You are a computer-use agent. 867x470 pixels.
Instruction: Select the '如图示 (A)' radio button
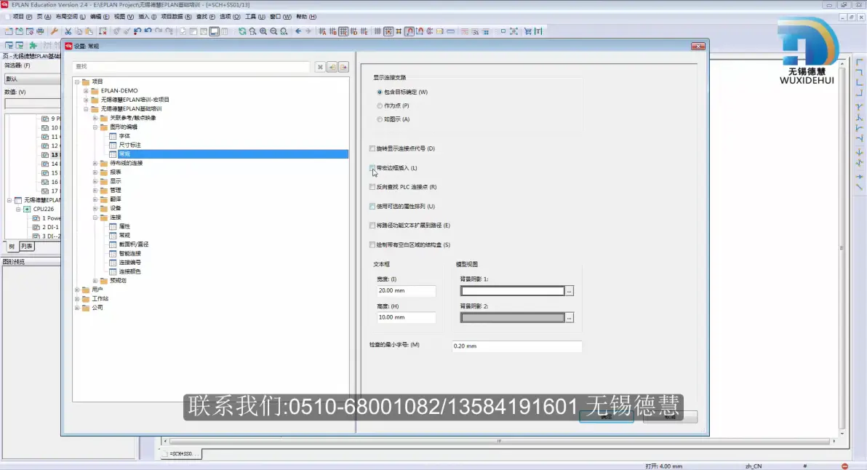(380, 119)
